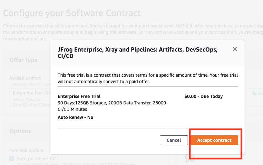
Task: Click the large $0 total price
Action: 190,159
